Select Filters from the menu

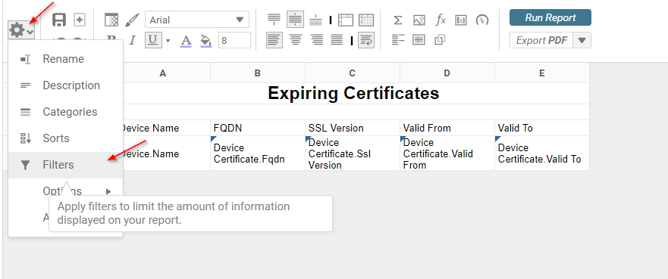click(66, 165)
